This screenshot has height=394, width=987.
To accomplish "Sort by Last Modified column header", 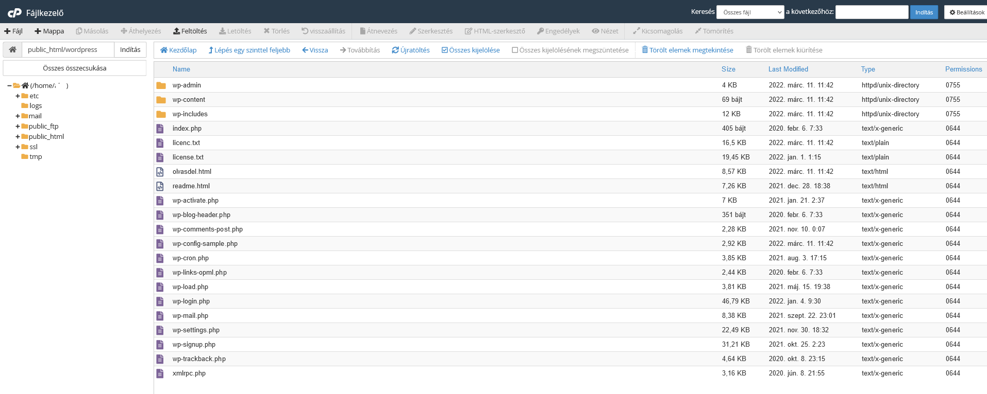I will (788, 69).
